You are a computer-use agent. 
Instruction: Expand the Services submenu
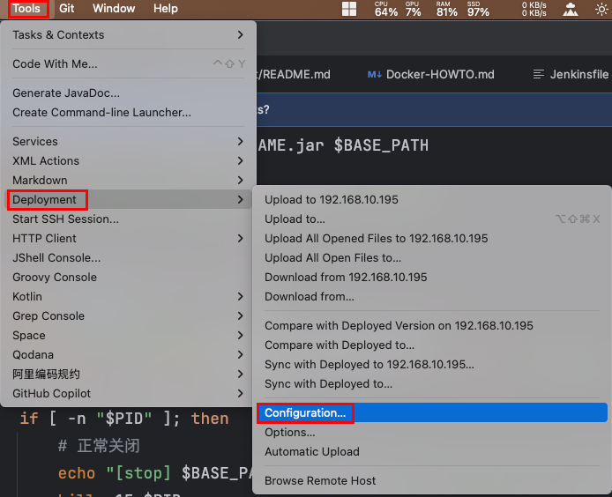click(x=128, y=141)
